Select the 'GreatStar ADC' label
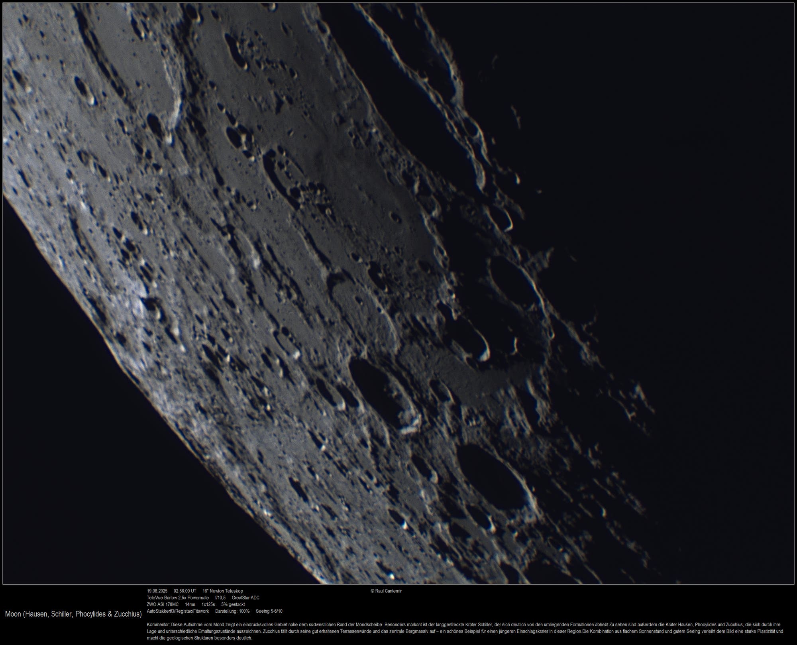 [245, 598]
